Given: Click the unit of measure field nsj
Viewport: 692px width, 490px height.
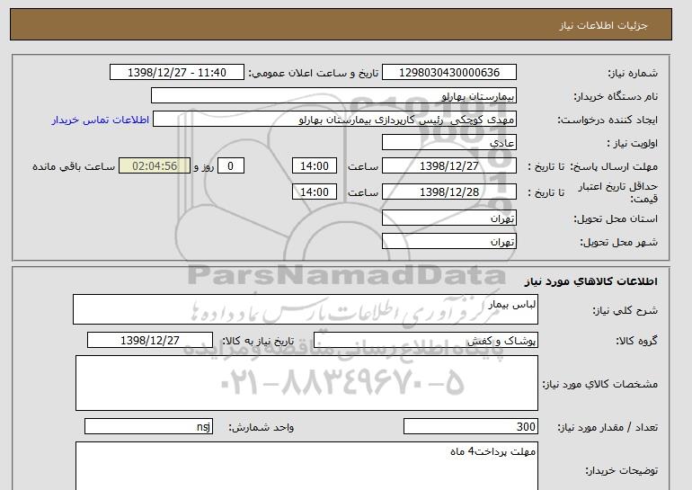Looking at the screenshot, I should [148, 426].
